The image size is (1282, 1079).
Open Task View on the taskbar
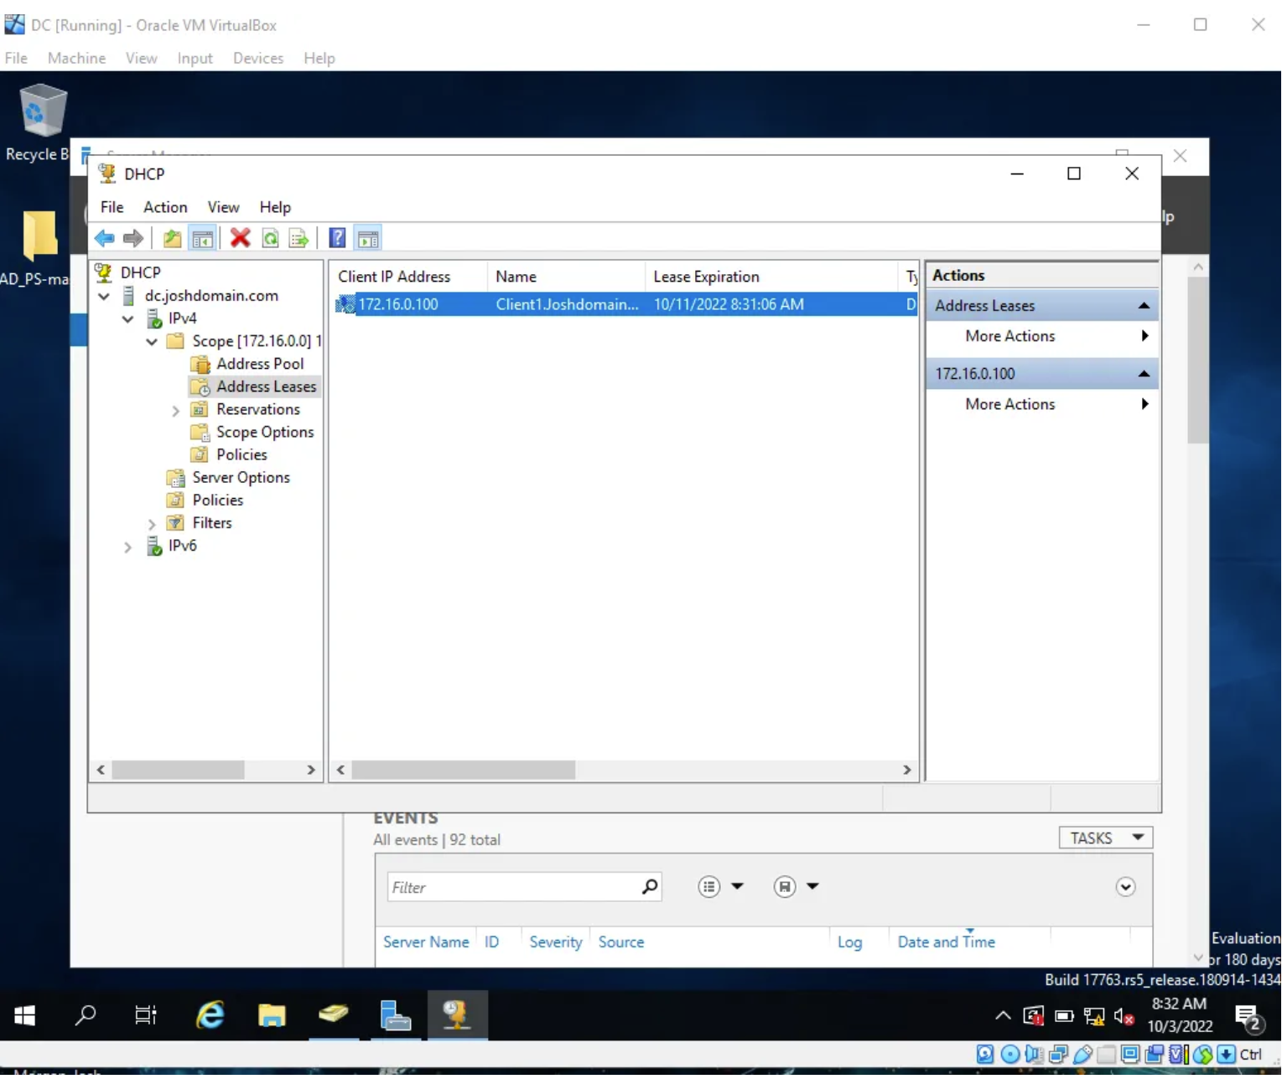tap(146, 1017)
